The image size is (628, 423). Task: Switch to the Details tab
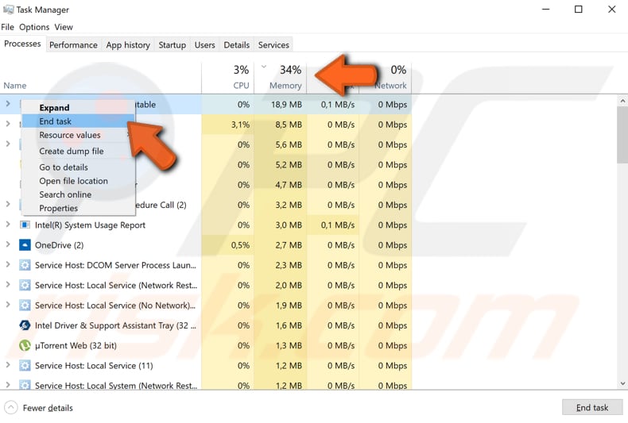[236, 44]
